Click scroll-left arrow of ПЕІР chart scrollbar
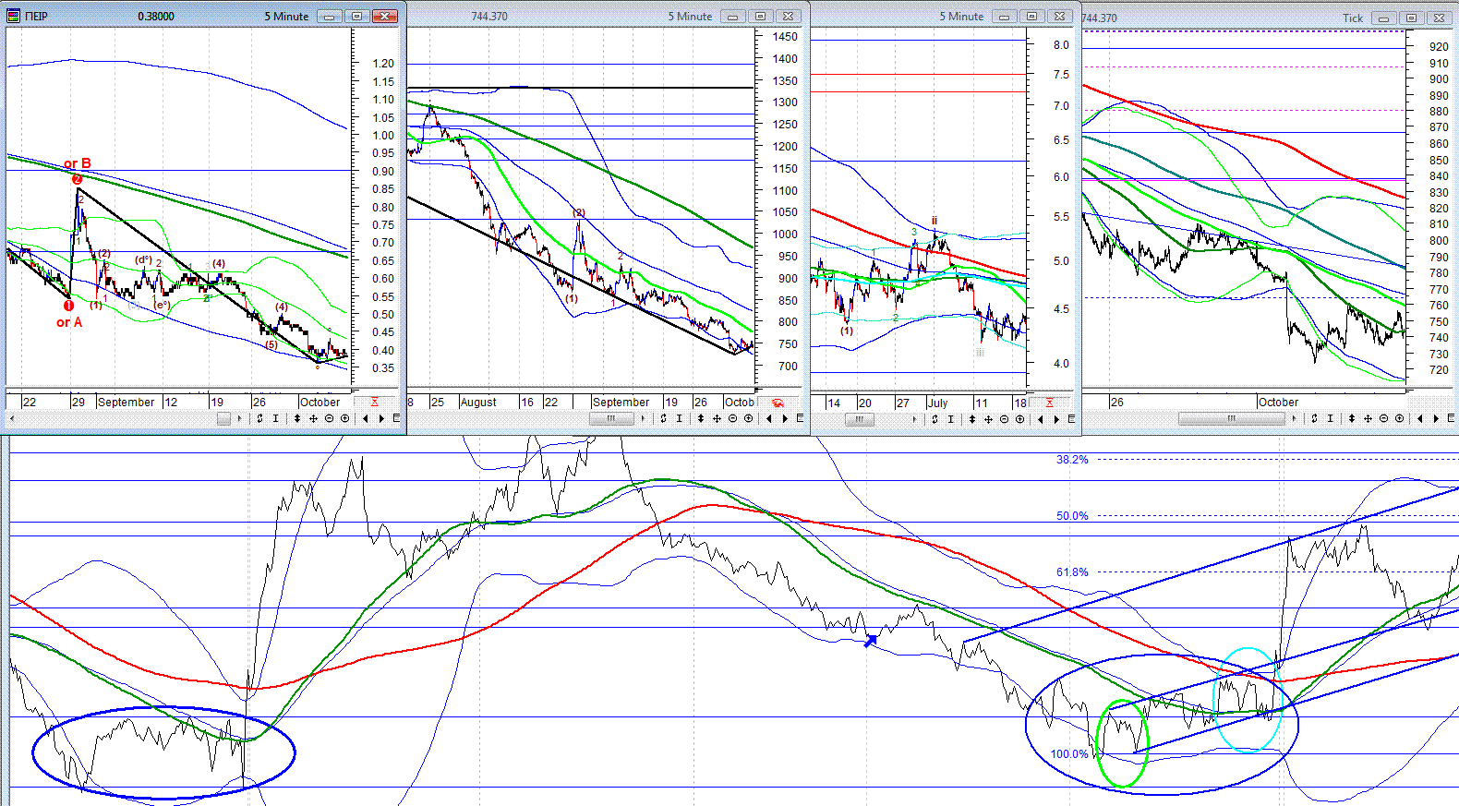This screenshot has height=806, width=1459. point(12,418)
